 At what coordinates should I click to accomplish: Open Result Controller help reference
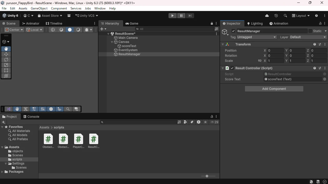[315, 68]
